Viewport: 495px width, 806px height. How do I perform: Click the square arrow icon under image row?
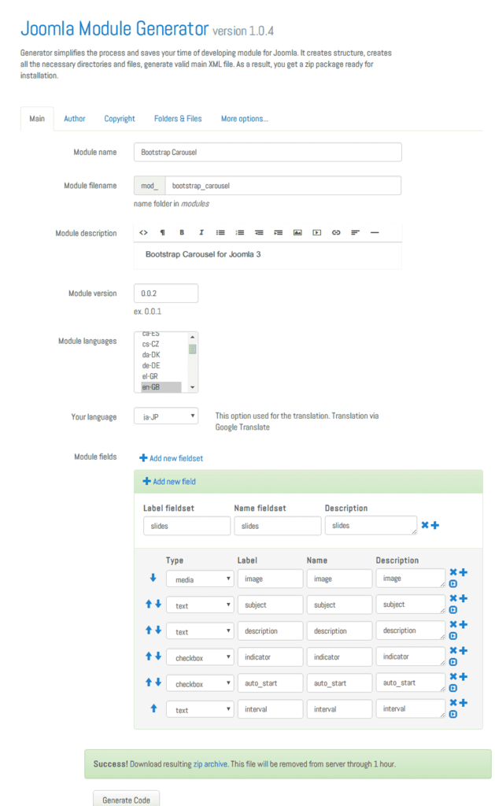[453, 584]
